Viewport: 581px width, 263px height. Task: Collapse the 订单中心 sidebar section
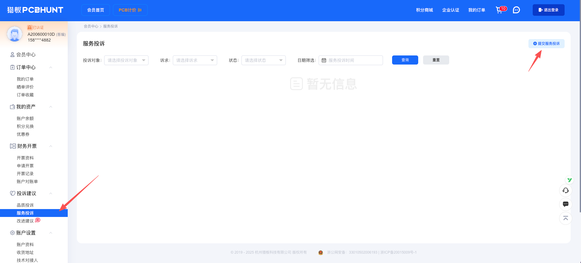51,67
